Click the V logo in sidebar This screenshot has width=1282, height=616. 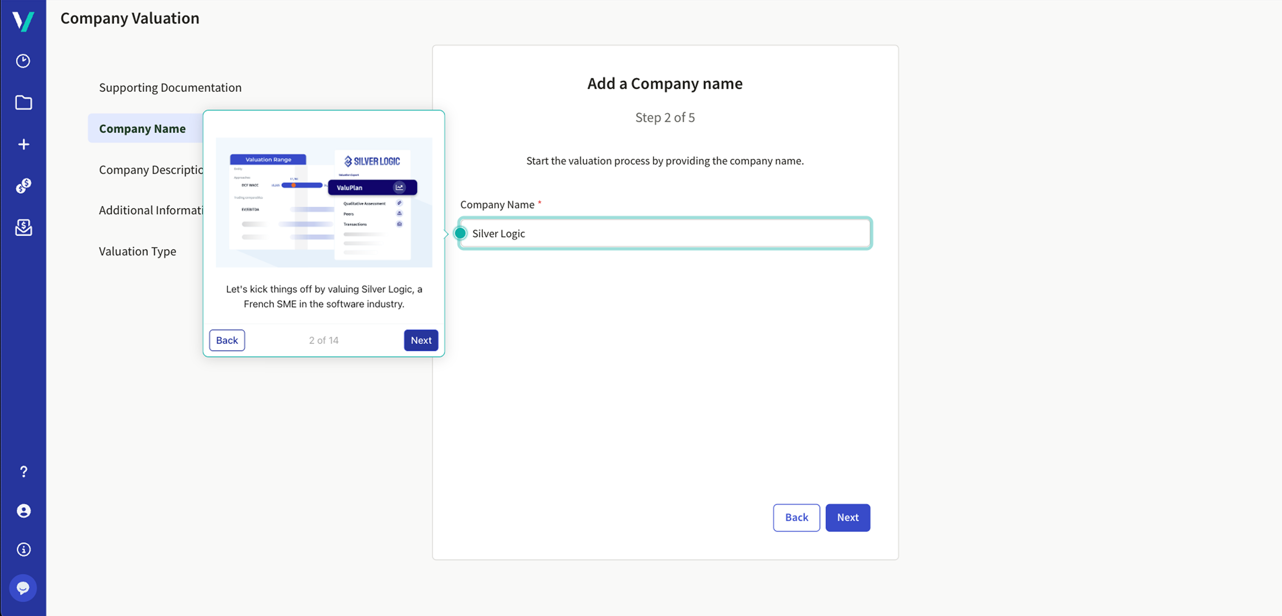tap(23, 21)
